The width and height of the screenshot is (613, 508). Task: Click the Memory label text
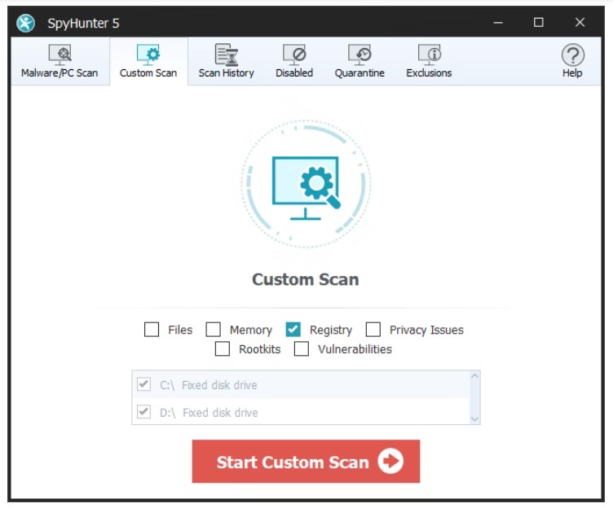[251, 330]
